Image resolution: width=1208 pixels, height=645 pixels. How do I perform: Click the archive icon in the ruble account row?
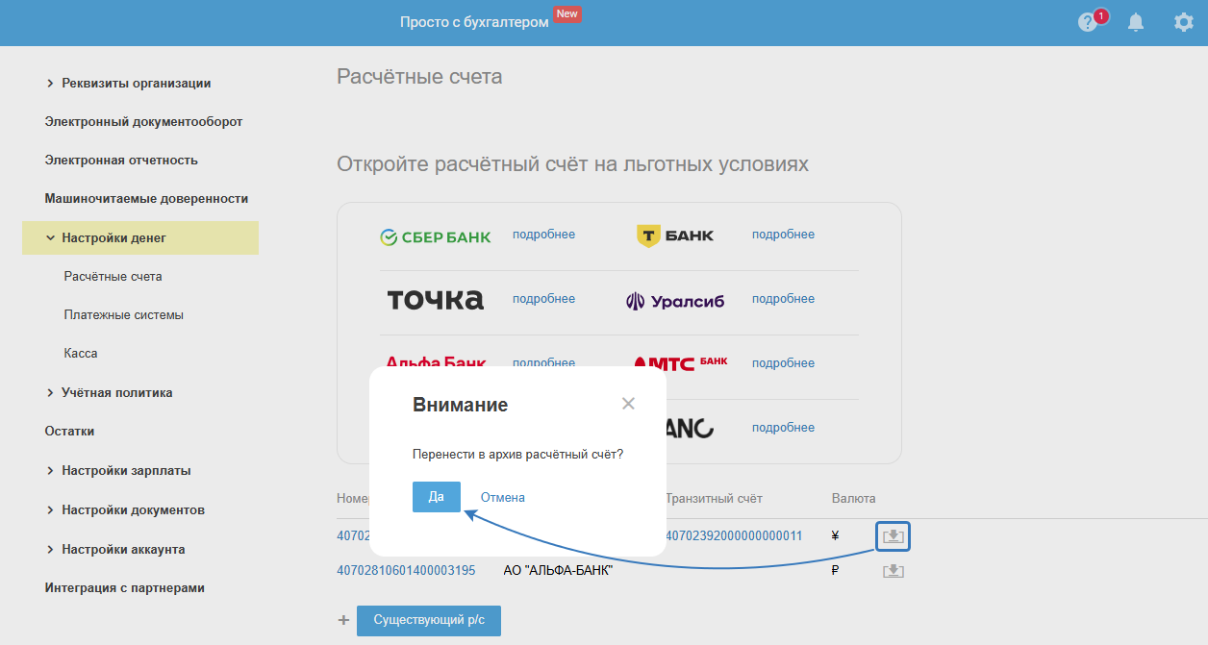click(893, 571)
